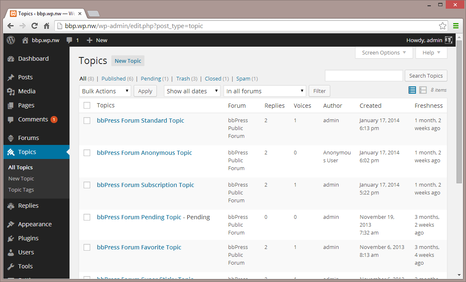This screenshot has height=282, width=466.
Task: Expand the Show all dates dropdown
Action: click(x=192, y=91)
